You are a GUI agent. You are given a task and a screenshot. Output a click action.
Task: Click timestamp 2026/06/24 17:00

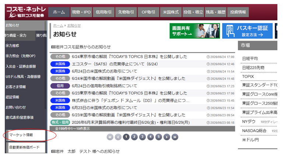[221, 57]
